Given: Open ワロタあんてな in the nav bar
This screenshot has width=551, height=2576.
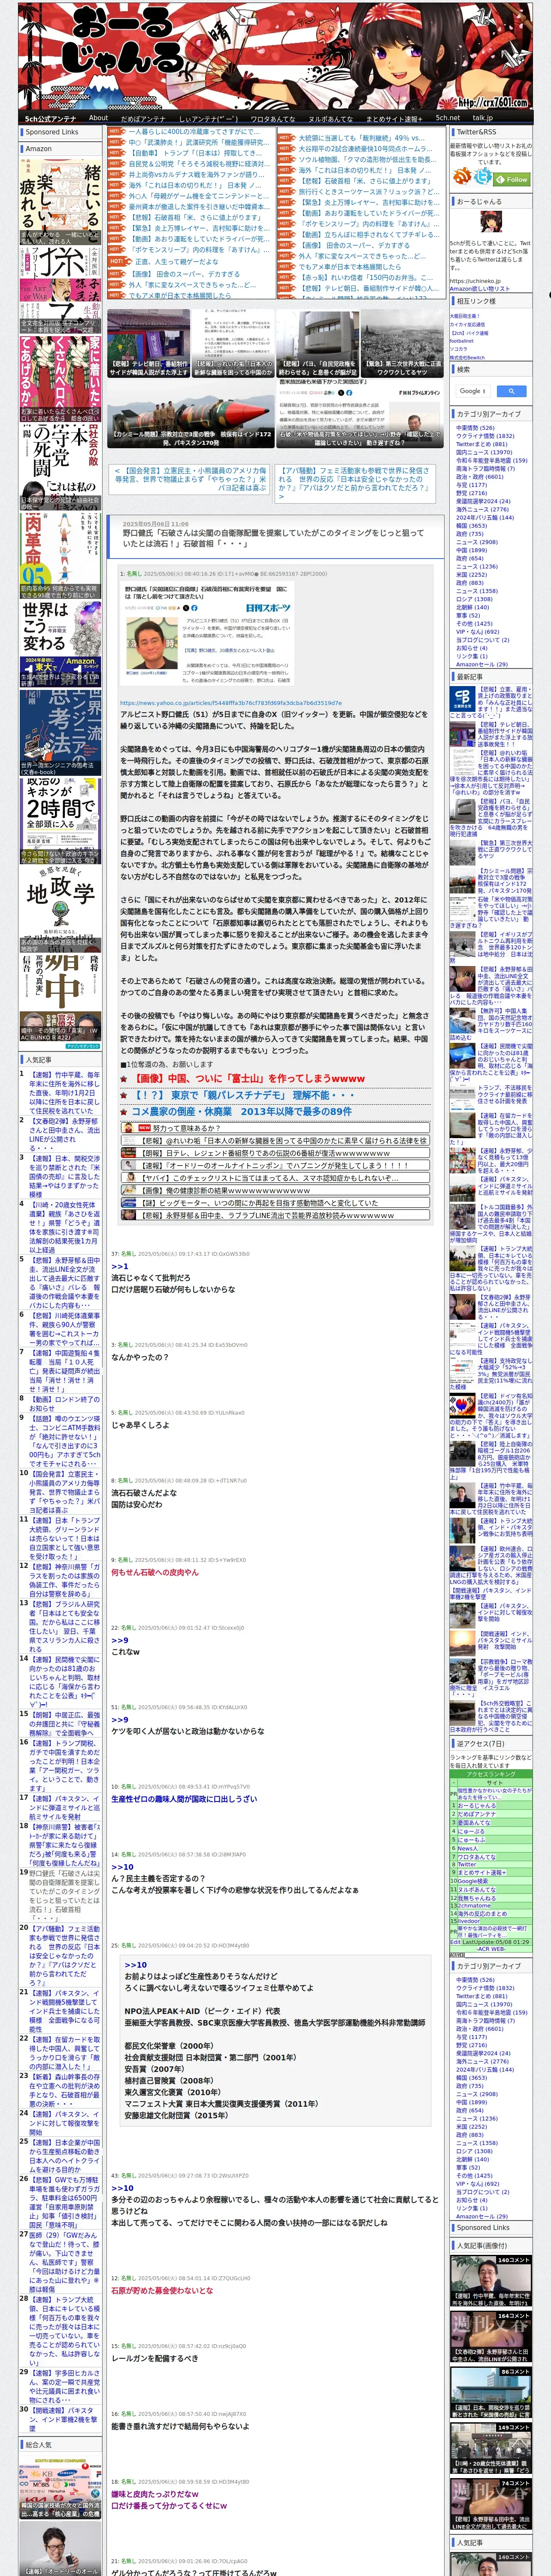Looking at the screenshot, I should [x=272, y=118].
